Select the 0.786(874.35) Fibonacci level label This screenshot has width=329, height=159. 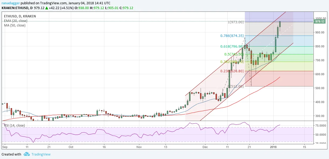click(232, 36)
